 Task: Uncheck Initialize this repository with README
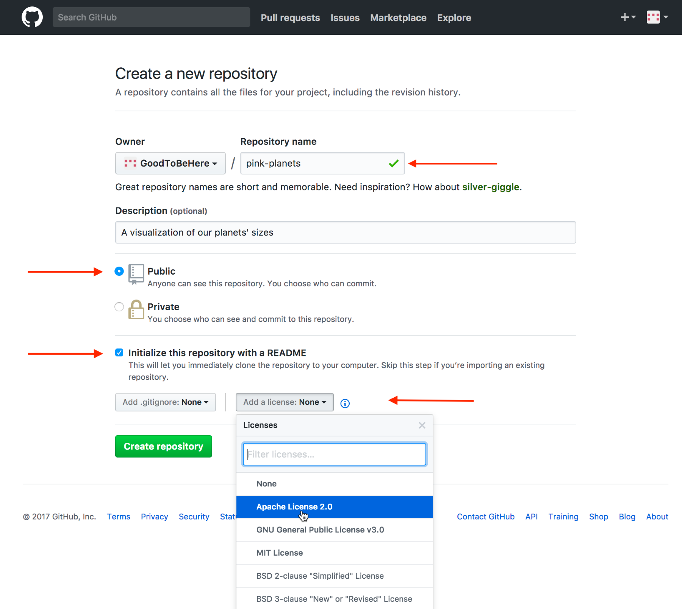pos(119,353)
